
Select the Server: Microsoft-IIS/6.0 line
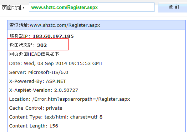coord(39,72)
